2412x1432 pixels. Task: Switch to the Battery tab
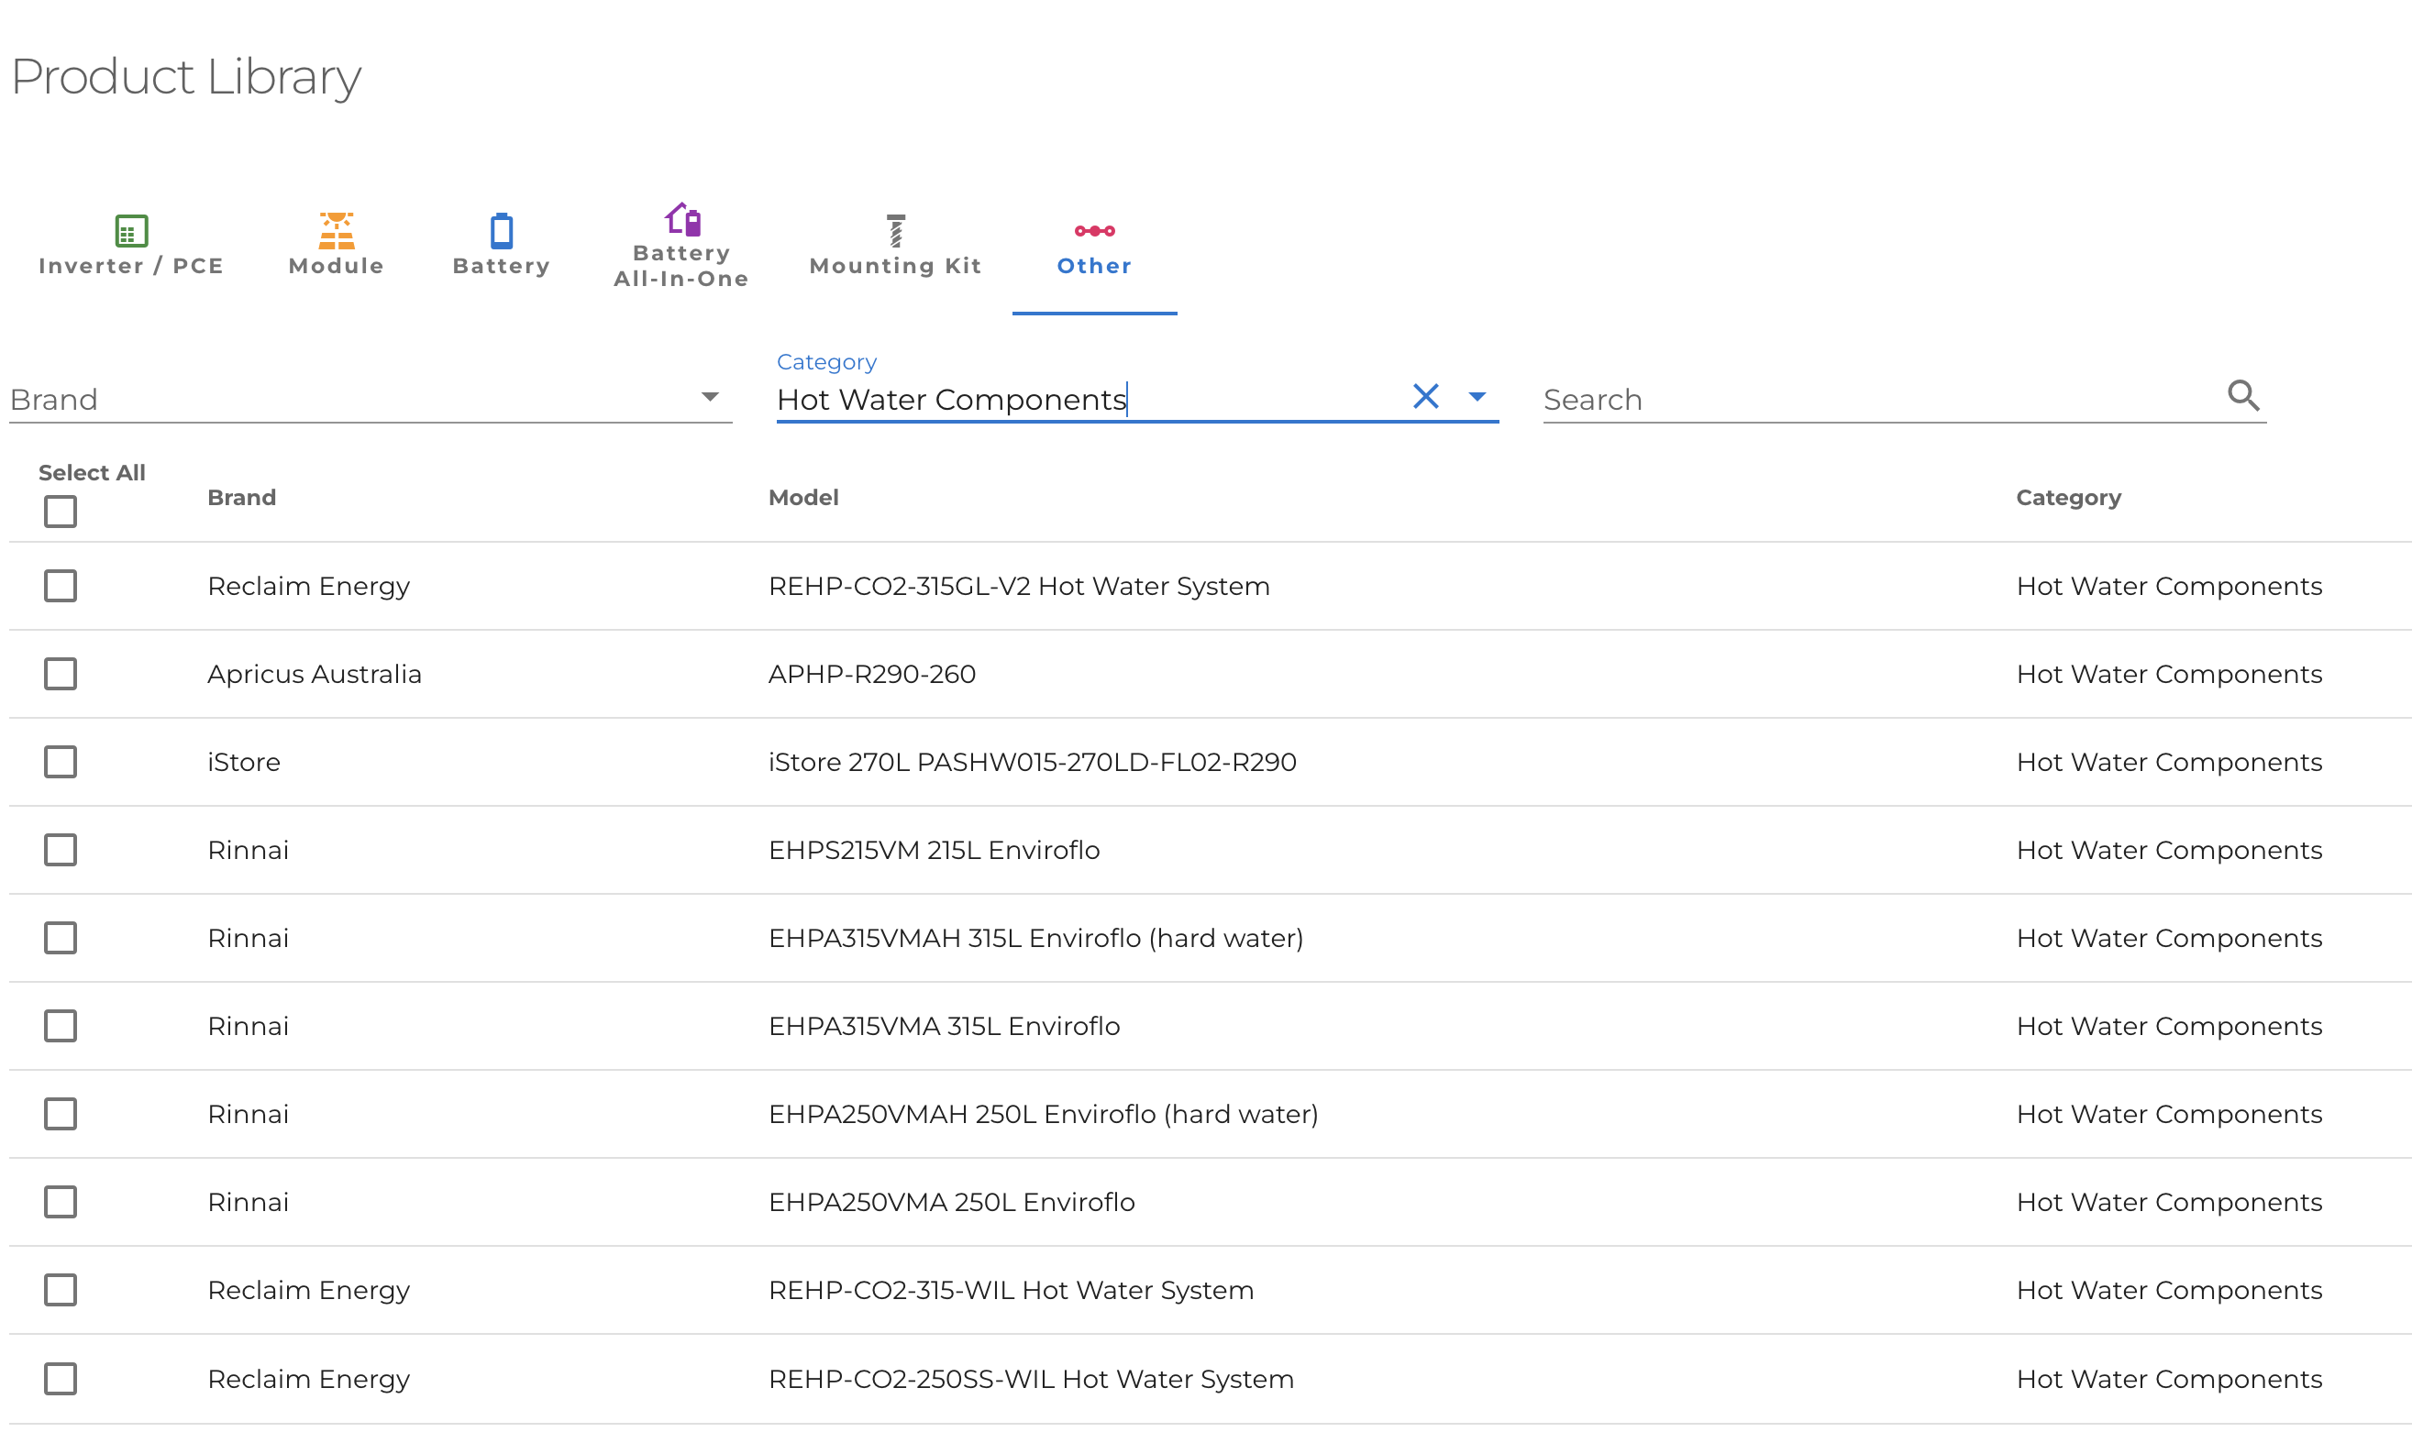click(x=501, y=245)
